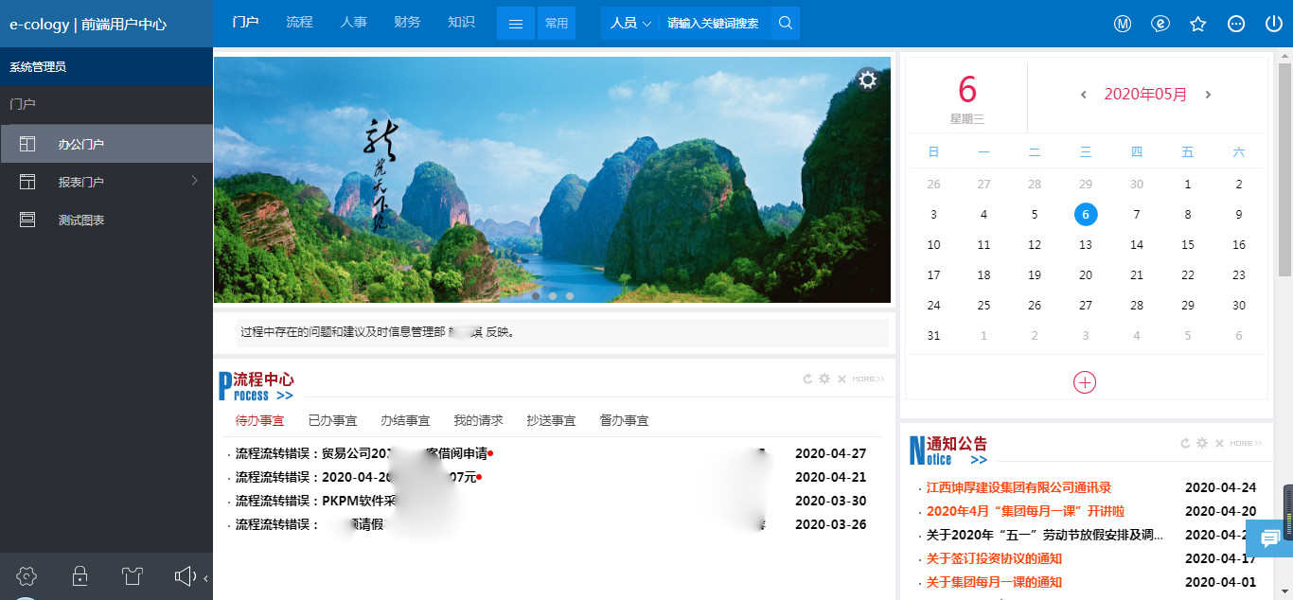Open the shirt theme icon in sidebar footer
The height and width of the screenshot is (600, 1293).
[x=132, y=575]
